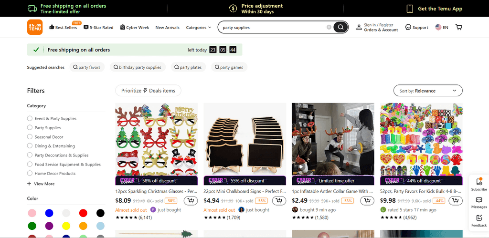
Task: Click the birthday party supplies suggestion
Action: click(x=138, y=67)
